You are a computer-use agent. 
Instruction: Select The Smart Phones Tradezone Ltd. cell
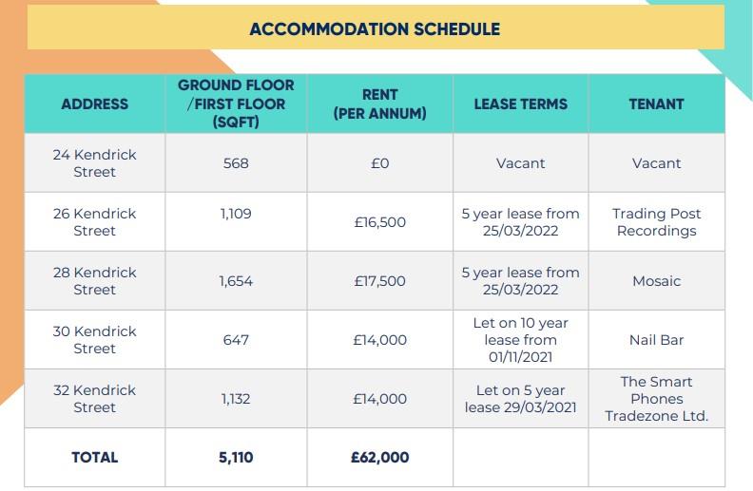pyautogui.click(x=656, y=399)
